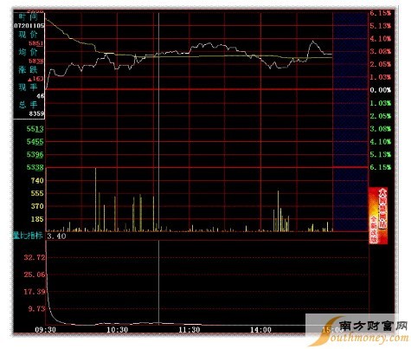Select the 涨跌 label
This screenshot has height=349, width=411.
point(29,69)
